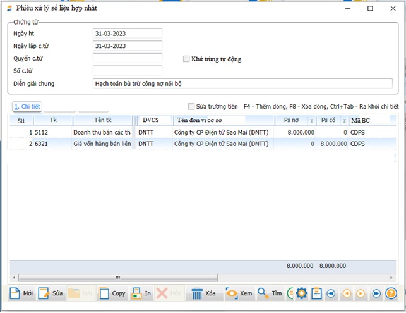Select the Chi tiết tab

[x=27, y=107]
